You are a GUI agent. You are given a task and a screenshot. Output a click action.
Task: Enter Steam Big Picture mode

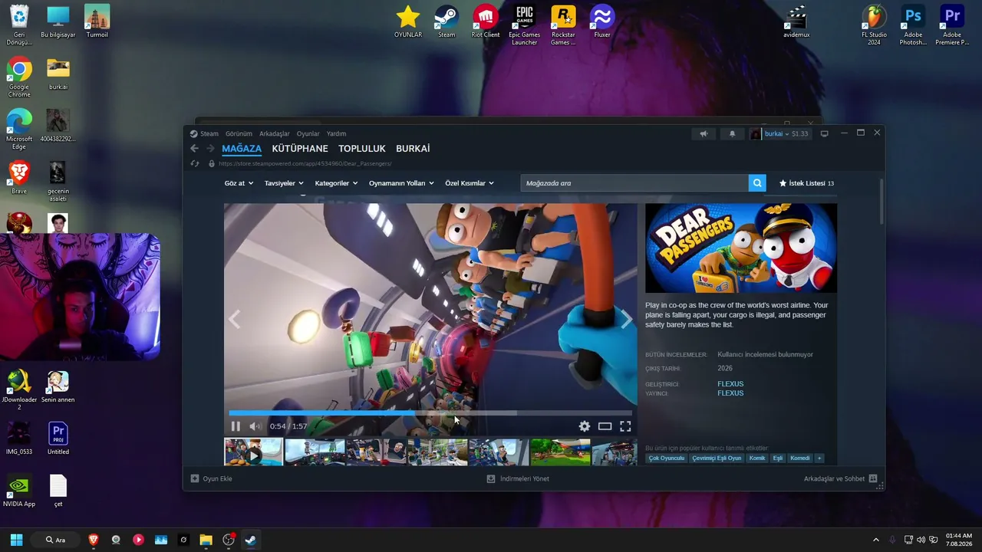(x=825, y=133)
